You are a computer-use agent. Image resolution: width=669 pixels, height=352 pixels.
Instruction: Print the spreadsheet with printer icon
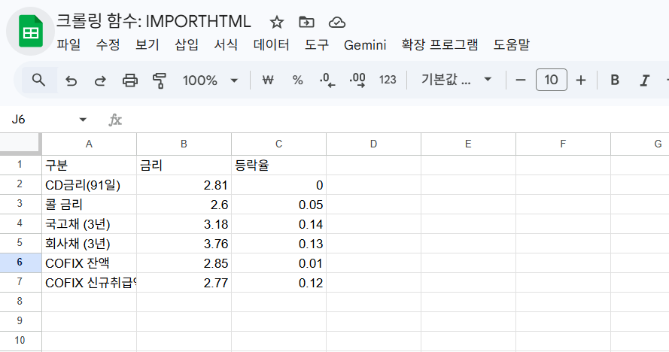[130, 80]
